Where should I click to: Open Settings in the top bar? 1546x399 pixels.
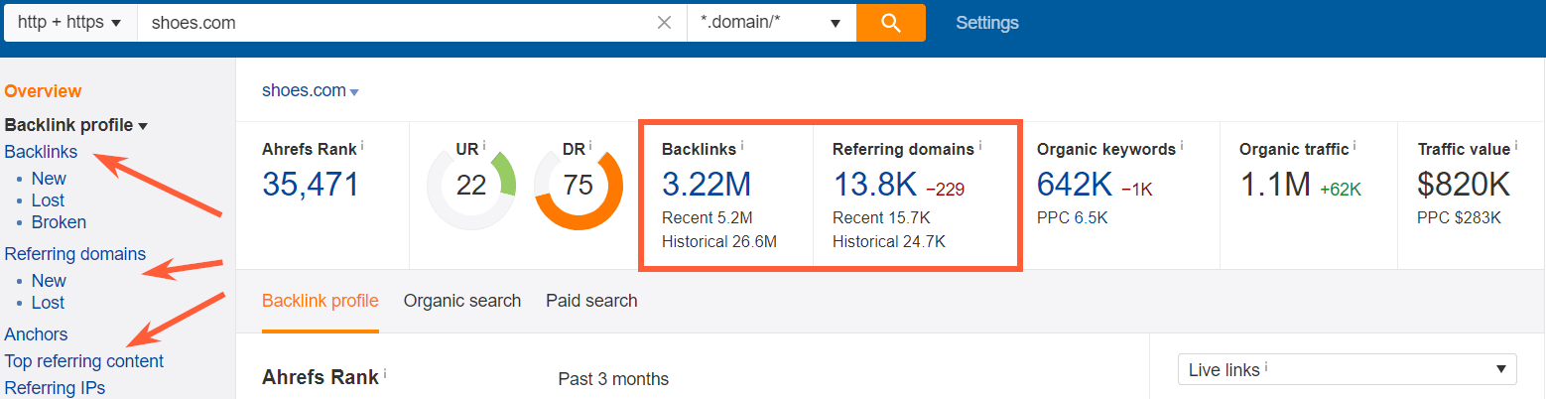click(x=986, y=22)
